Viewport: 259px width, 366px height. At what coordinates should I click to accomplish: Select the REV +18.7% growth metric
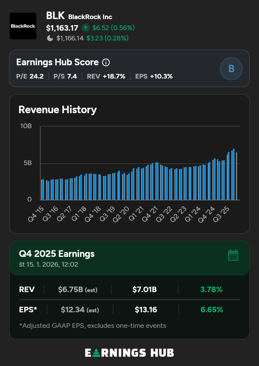click(x=106, y=76)
